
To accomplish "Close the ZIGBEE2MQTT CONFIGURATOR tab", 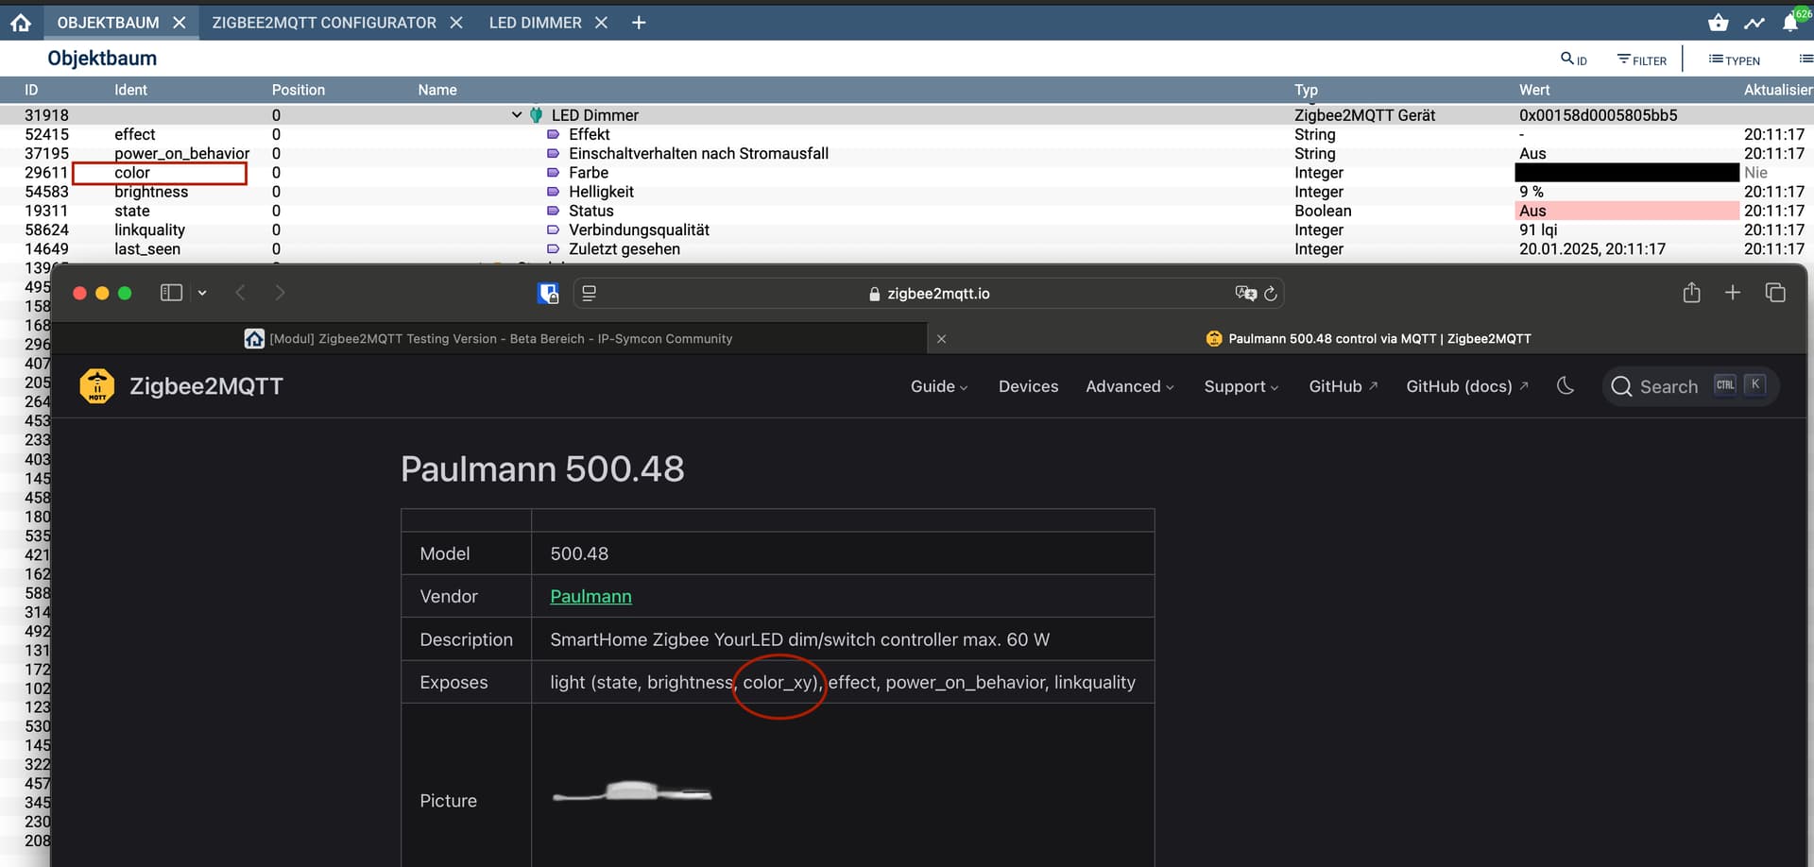I will pos(456,23).
